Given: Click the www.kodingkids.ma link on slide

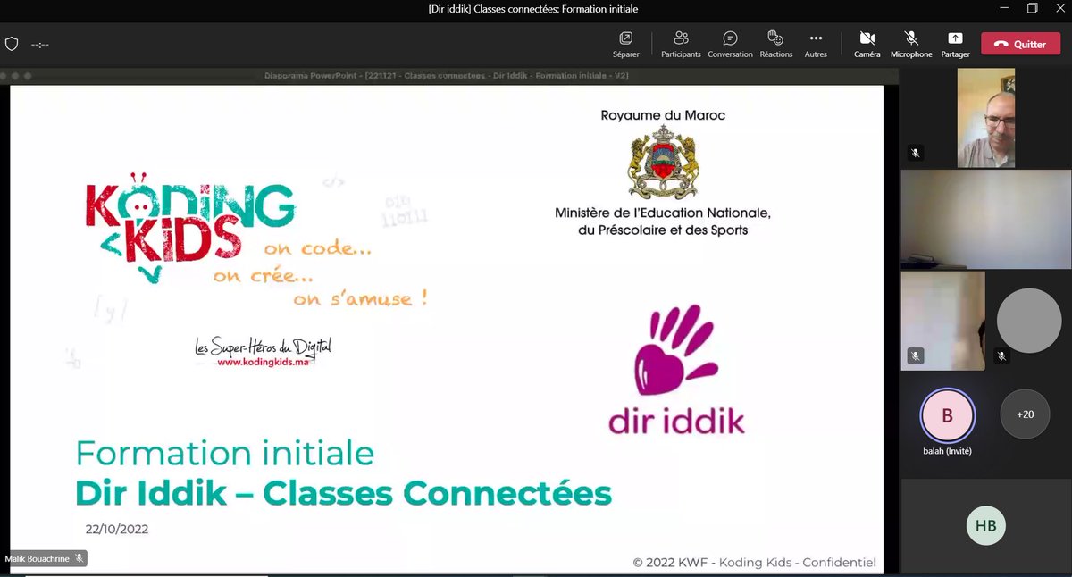Looking at the screenshot, I should tap(263, 362).
